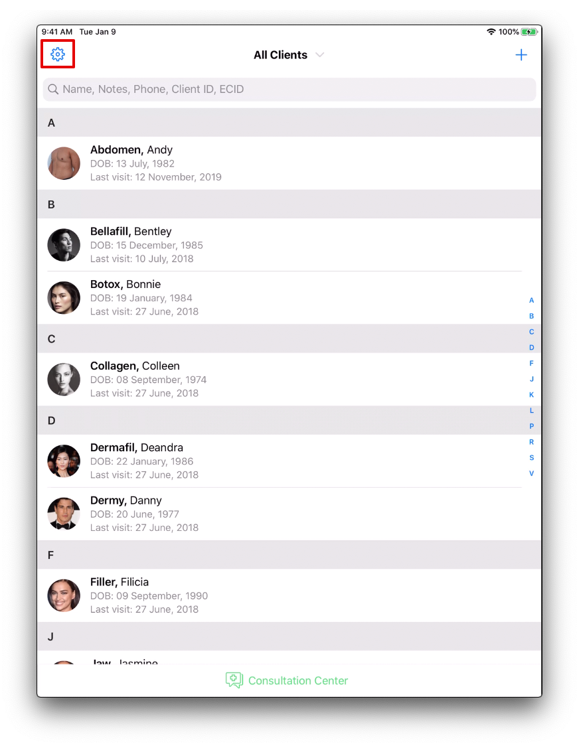Open Andy Abdomen's client record

click(x=289, y=163)
